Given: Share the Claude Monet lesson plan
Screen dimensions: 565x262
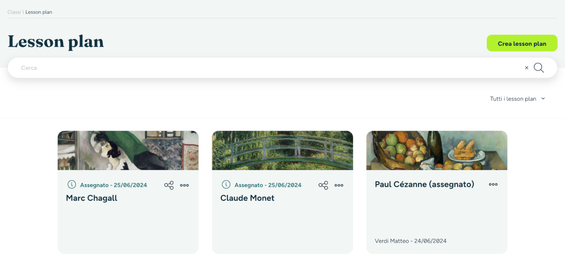Looking at the screenshot, I should [323, 185].
